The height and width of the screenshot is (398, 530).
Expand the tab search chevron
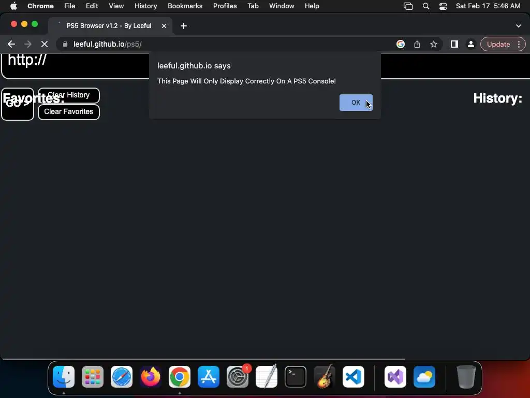tap(519, 26)
